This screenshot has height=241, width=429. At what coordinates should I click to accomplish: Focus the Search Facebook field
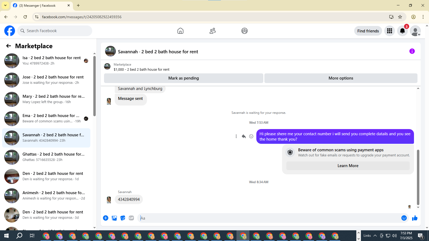[55, 31]
